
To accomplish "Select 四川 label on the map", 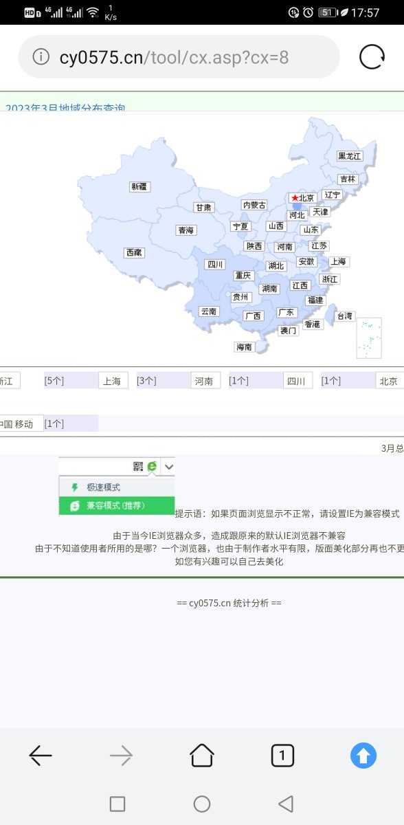I will pyautogui.click(x=216, y=265).
